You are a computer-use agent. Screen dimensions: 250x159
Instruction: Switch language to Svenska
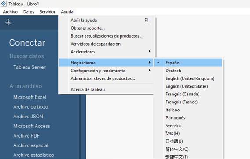pyautogui.click(x=188, y=126)
